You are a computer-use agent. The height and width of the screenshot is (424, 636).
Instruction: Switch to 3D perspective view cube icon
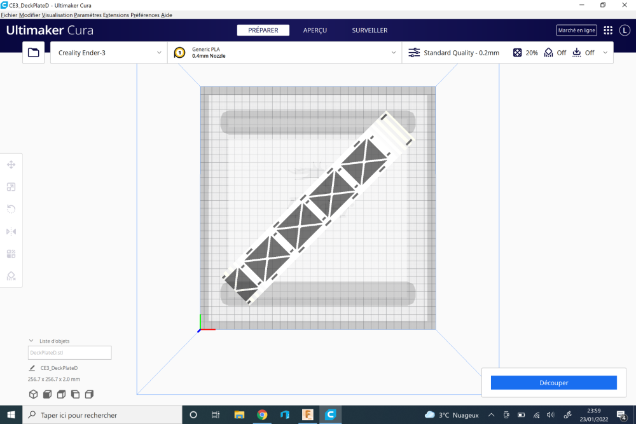(33, 394)
